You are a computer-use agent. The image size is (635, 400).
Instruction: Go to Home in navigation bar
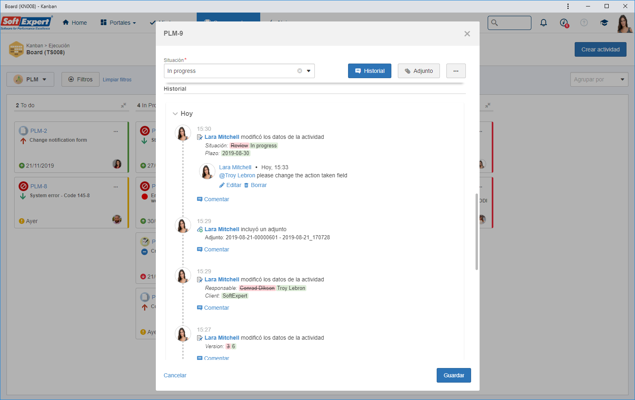click(x=75, y=23)
